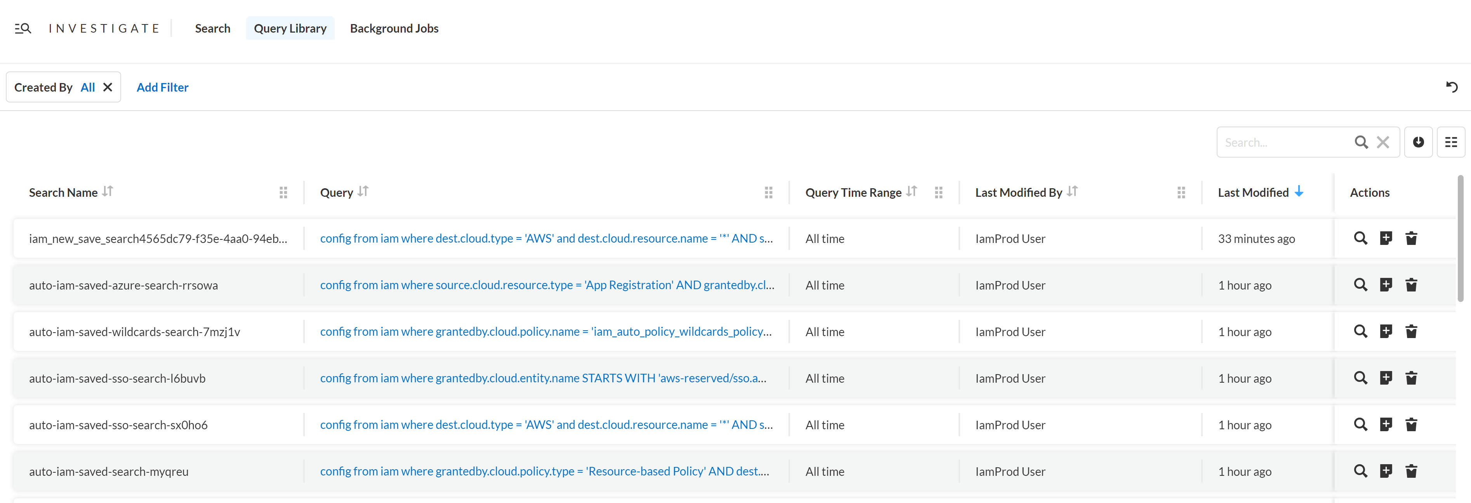This screenshot has width=1471, height=503.
Task: Run search for auto-iam-saved-azure-search-rrsowa
Action: pos(1360,285)
